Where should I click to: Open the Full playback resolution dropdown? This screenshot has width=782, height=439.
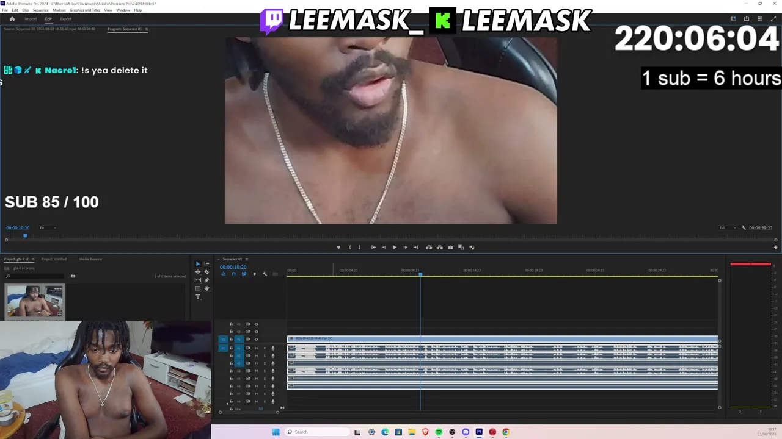pyautogui.click(x=727, y=228)
